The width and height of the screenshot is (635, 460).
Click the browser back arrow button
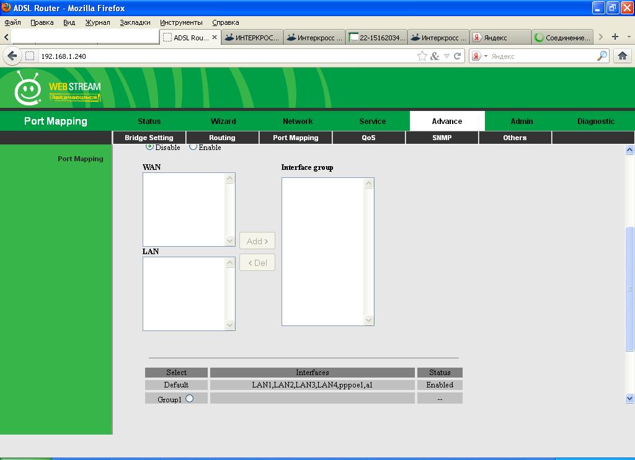(12, 56)
